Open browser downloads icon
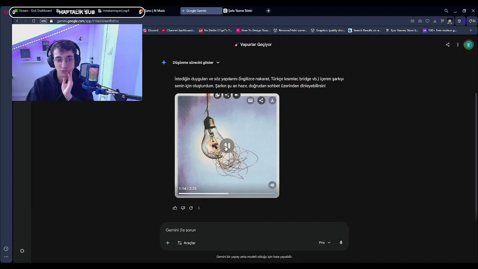Viewport: 478px width, 269px height. click(435, 21)
